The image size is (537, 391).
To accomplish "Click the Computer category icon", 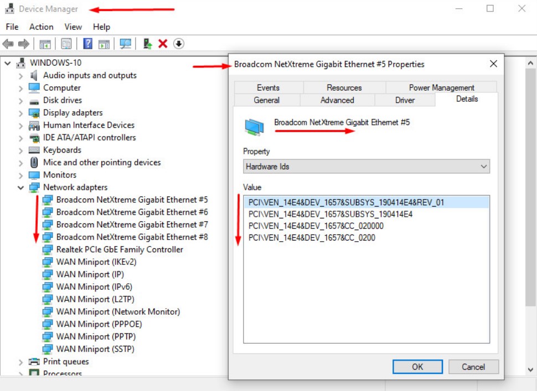I will (x=34, y=88).
